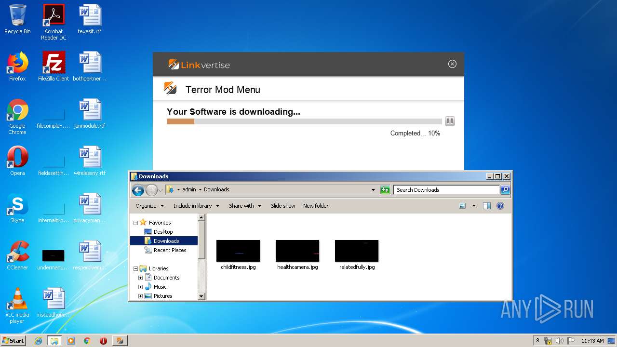Viewport: 617px width, 347px height.
Task: Open Windows Media Player from taskbar
Action: pyautogui.click(x=71, y=341)
